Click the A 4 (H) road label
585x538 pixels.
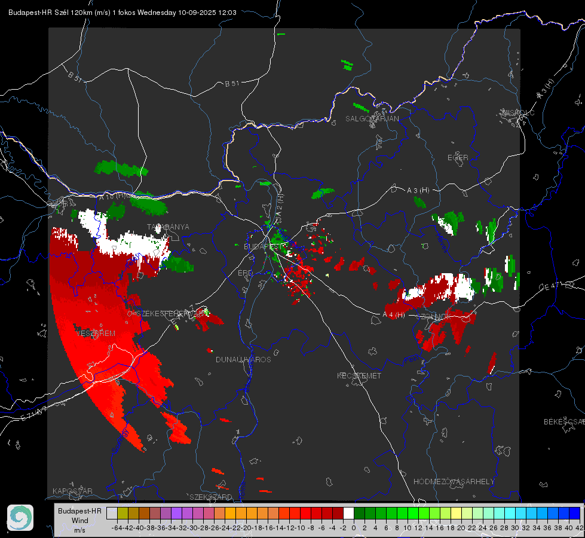394,315
